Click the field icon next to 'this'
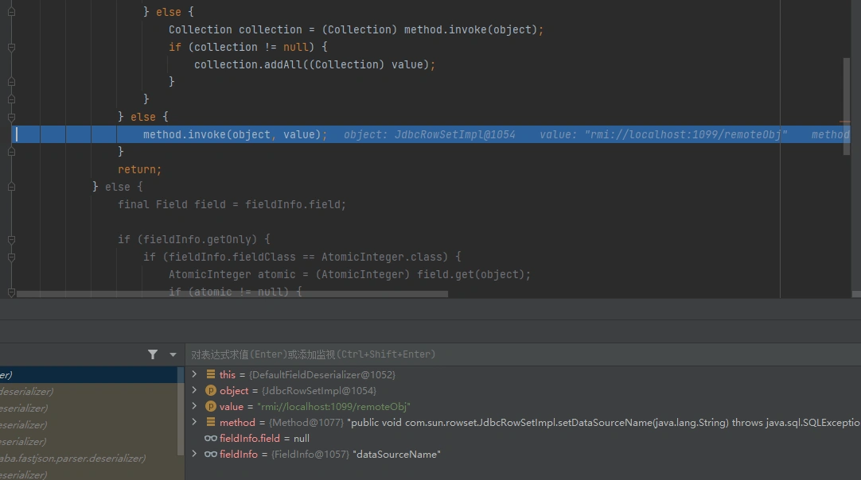 click(x=211, y=374)
